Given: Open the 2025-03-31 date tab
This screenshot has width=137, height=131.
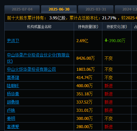Looking at the screenshot, I should (x=96, y=9).
